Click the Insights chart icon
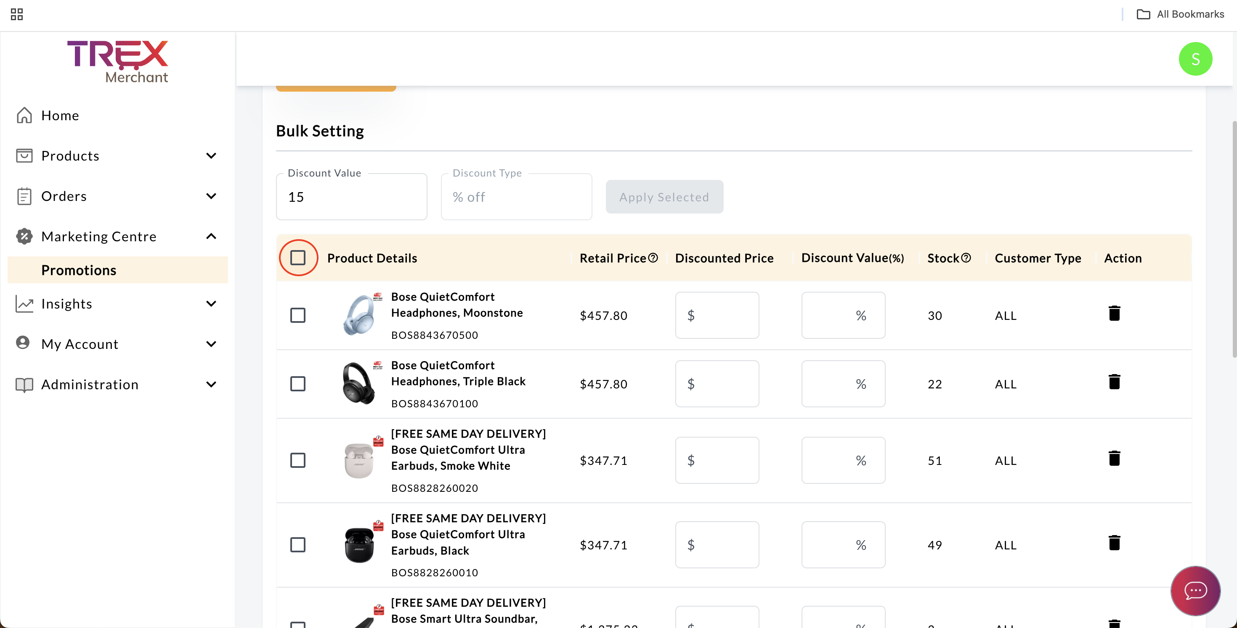This screenshot has height=628, width=1237. coord(24,303)
